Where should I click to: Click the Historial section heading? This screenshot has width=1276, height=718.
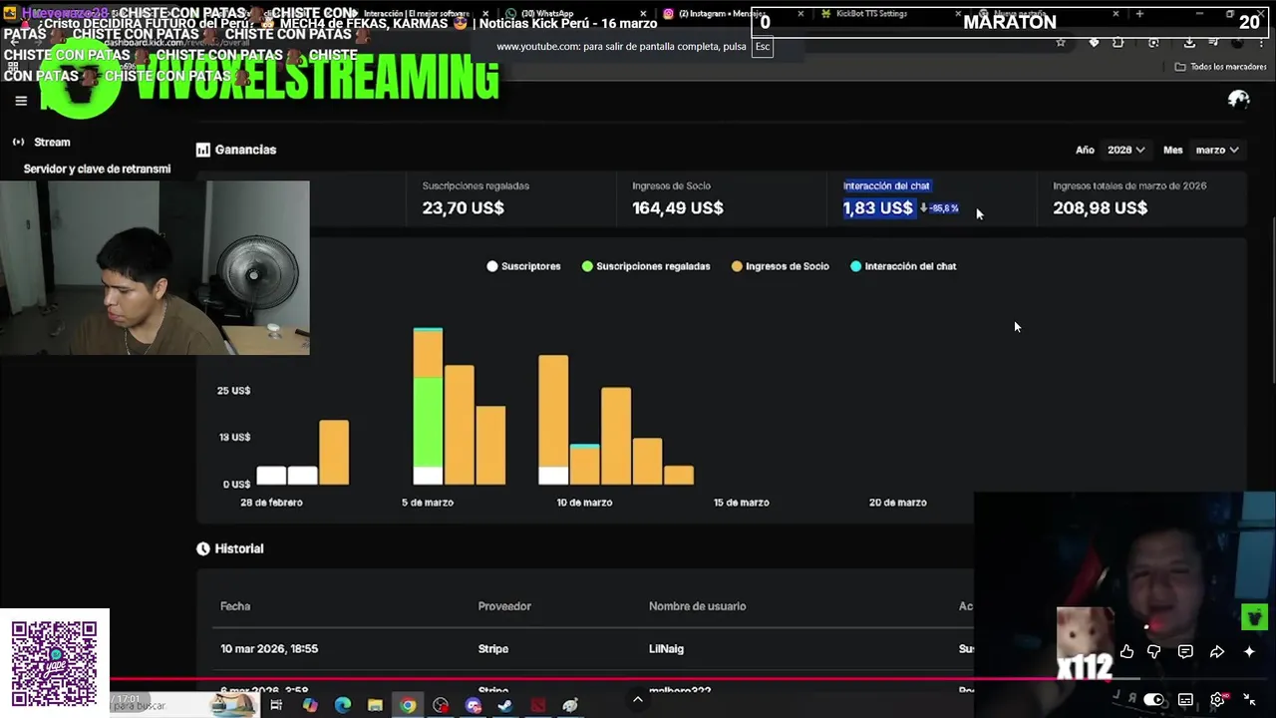(239, 549)
